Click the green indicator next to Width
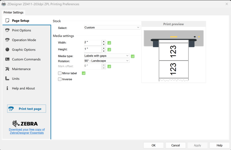This screenshot has width=231, height=150. (x=109, y=43)
